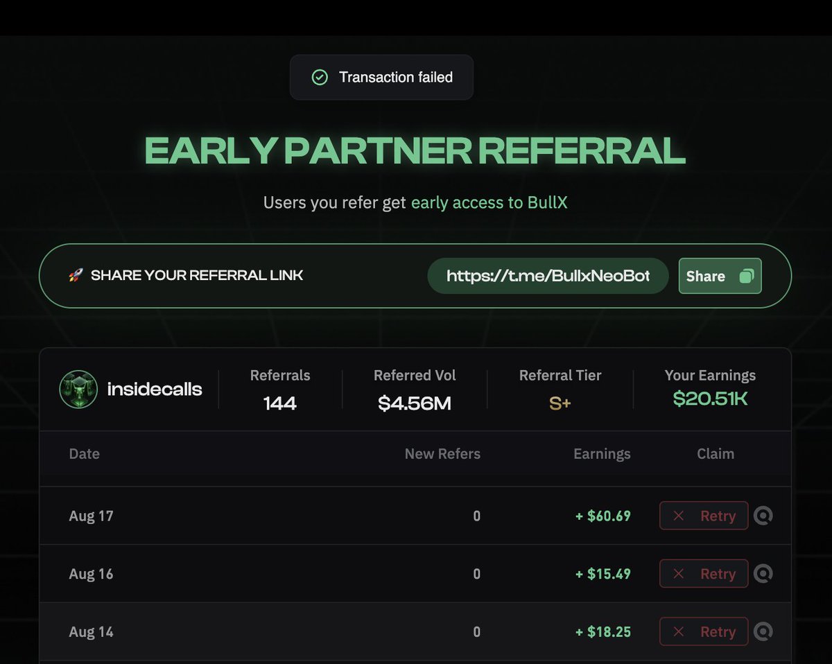832x664 pixels.
Task: Select the t.me/BullxNeoBot referral link field
Action: [548, 276]
